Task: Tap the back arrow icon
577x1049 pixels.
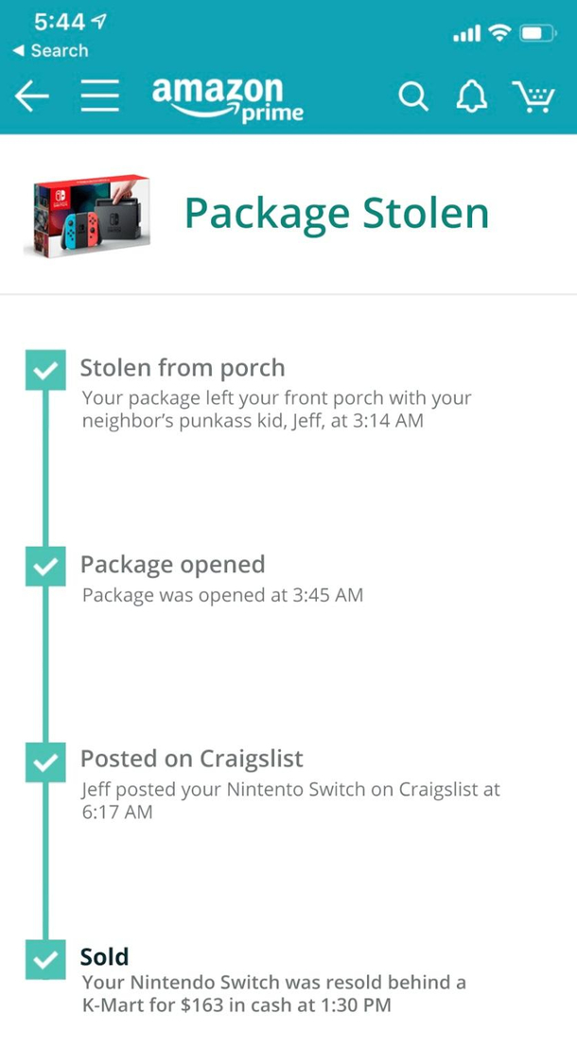Action: coord(32,96)
